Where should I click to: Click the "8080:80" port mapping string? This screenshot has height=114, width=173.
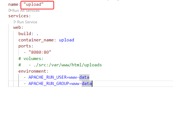(x=40, y=52)
